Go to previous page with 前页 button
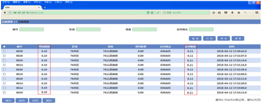Viewport: 262px width, 107px height. pos(22,101)
